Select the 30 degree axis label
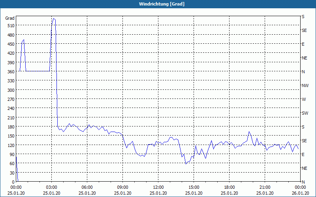316x197 pixels. point(12,173)
